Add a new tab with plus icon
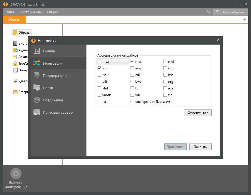The image size is (251, 195). 244,19
